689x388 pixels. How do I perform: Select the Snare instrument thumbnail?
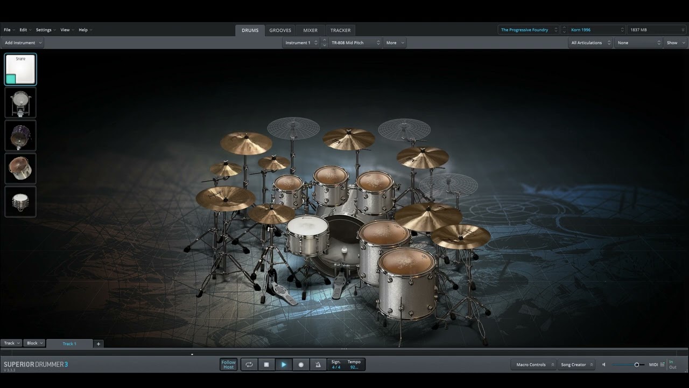click(20, 70)
